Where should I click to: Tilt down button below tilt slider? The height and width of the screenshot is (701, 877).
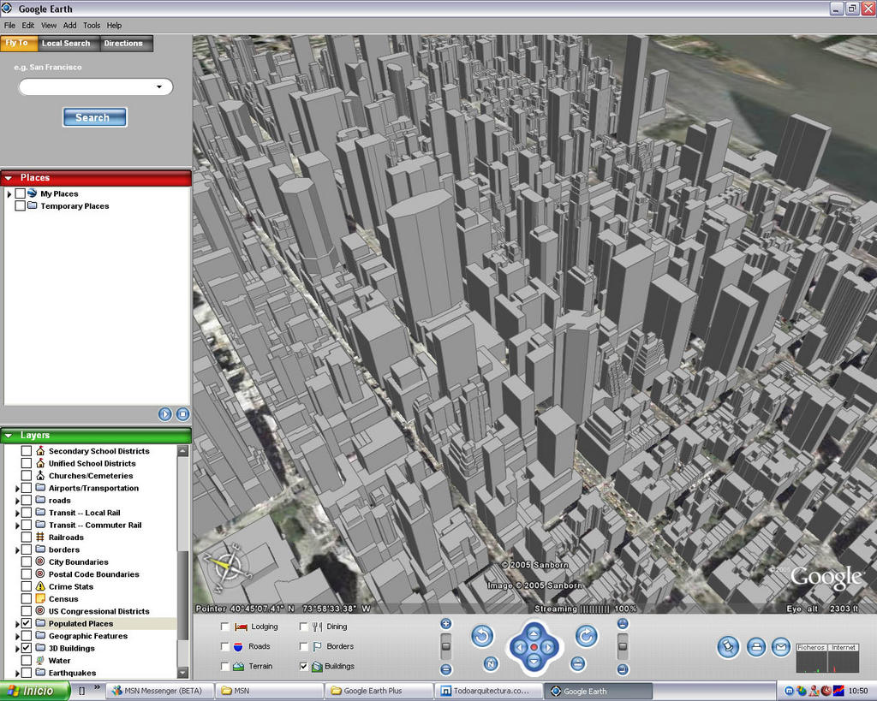(623, 669)
